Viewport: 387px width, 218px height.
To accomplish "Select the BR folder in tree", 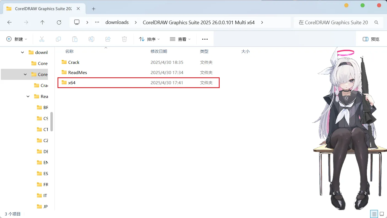I will click(x=42, y=107).
